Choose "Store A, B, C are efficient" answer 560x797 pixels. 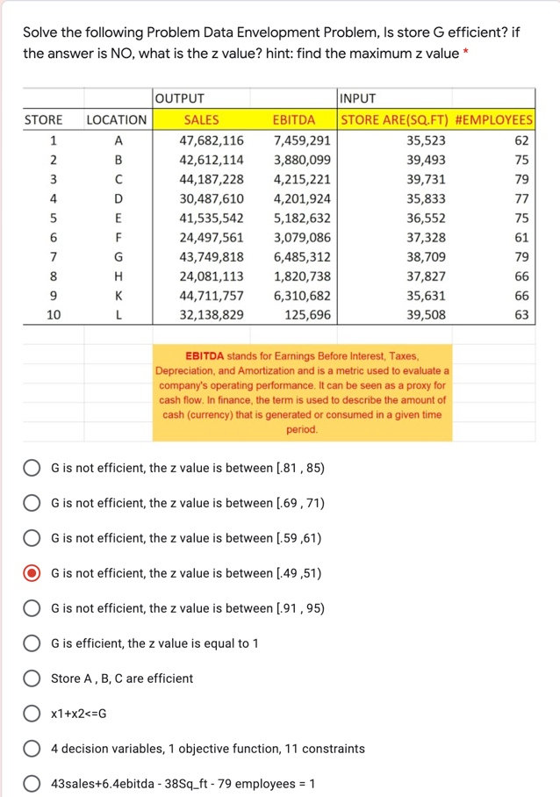tap(32, 679)
